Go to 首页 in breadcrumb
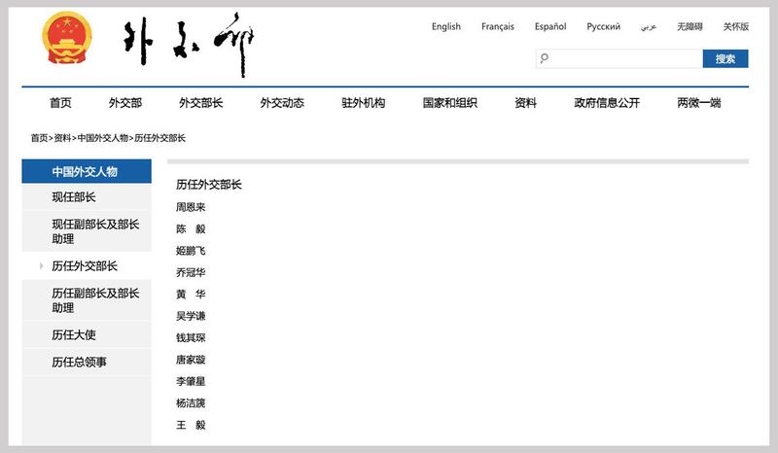The height and width of the screenshot is (453, 778). tap(39, 138)
